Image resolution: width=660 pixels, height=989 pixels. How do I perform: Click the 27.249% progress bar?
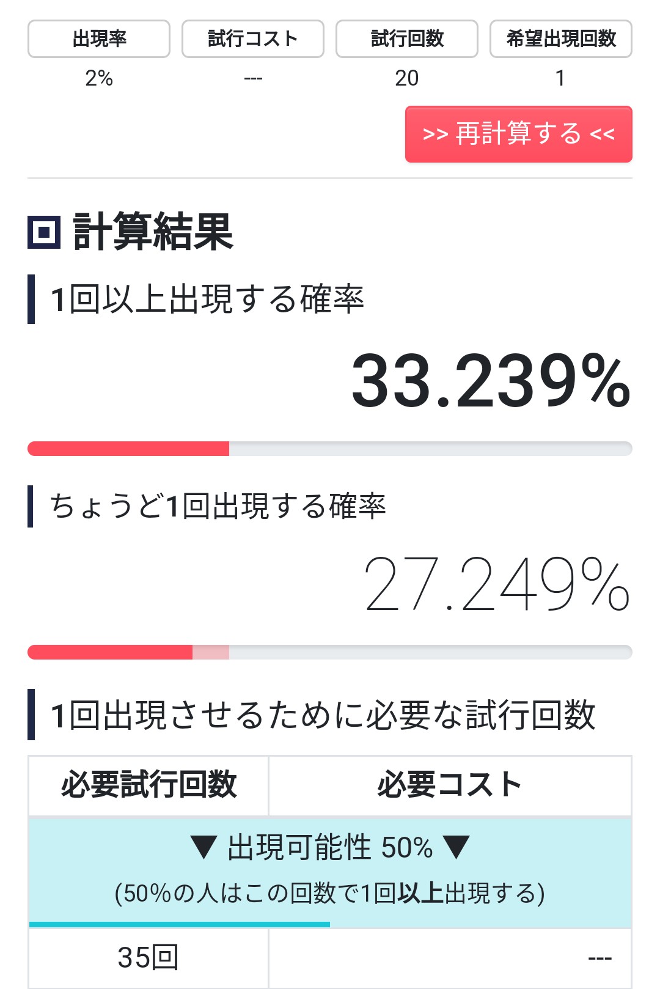click(330, 652)
